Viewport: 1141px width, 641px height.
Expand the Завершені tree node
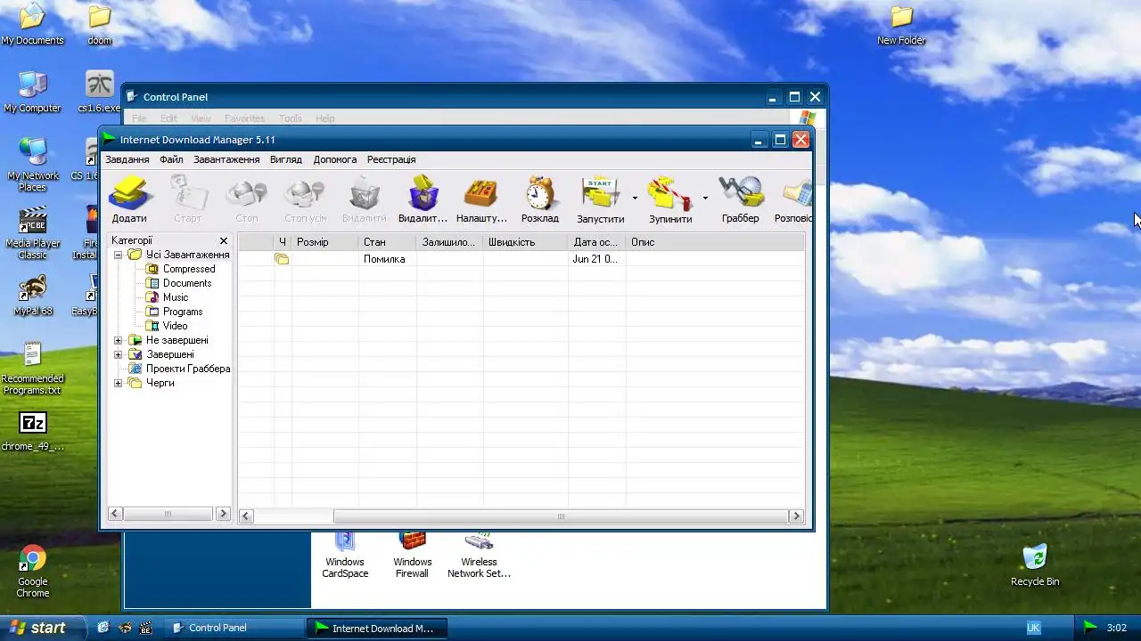tap(118, 354)
